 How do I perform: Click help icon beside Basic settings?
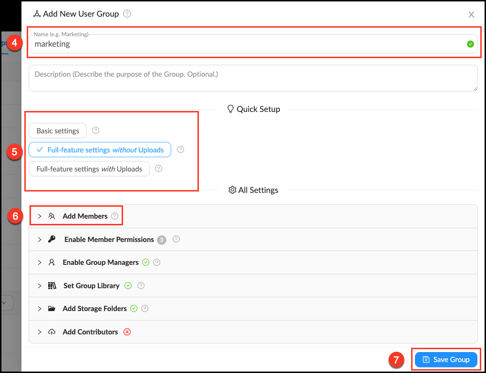[x=95, y=131]
